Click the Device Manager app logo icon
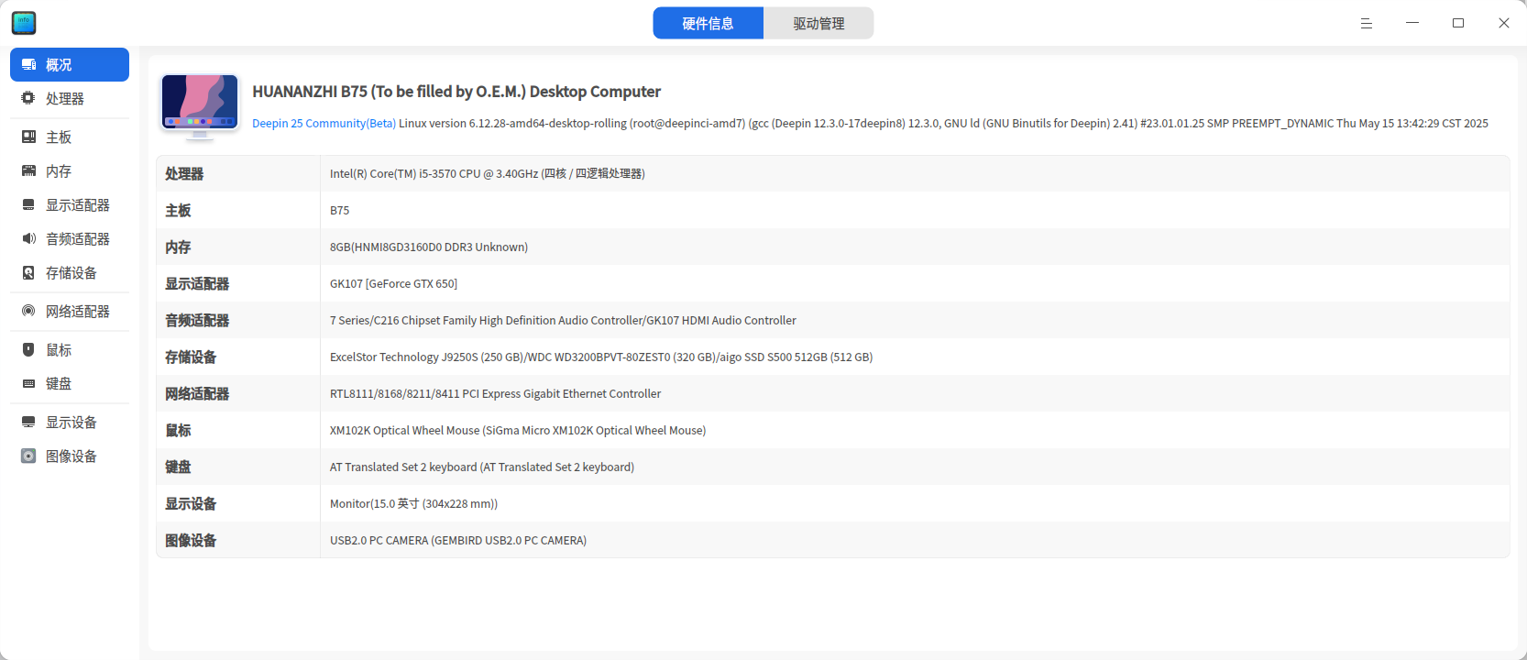Viewport: 1527px width, 660px height. point(24,23)
